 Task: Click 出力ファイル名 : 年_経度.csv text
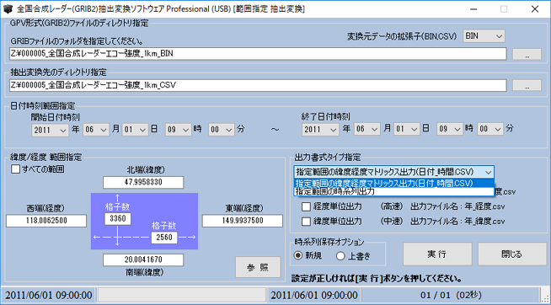click(x=457, y=206)
